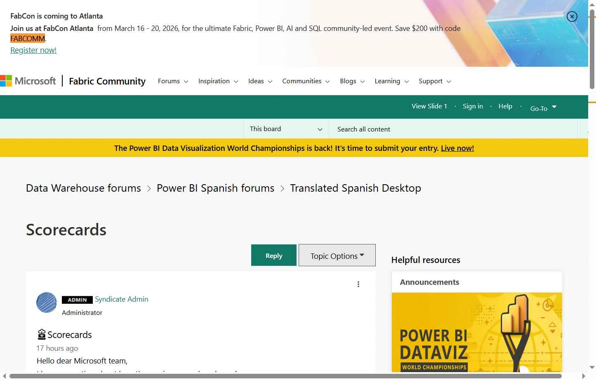The height and width of the screenshot is (380, 596).
Task: Click the Microsoft logo
Action: pyautogui.click(x=28, y=81)
